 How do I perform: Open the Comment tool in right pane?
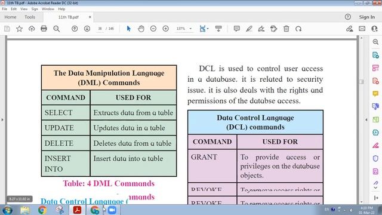[375, 94]
